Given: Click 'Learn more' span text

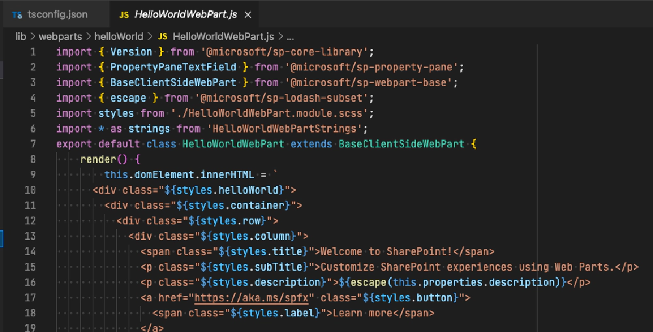Looking at the screenshot, I should [362, 313].
